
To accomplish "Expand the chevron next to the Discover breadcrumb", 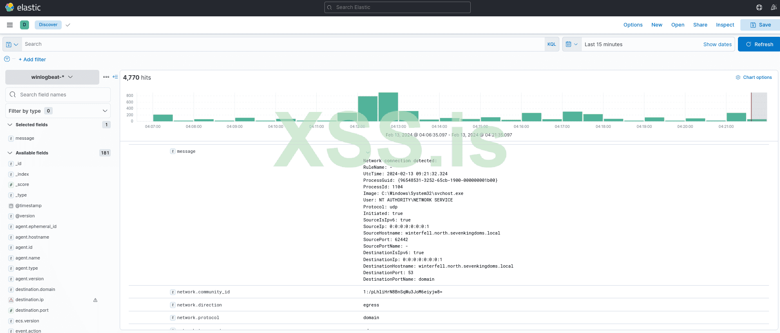I will pyautogui.click(x=68, y=25).
